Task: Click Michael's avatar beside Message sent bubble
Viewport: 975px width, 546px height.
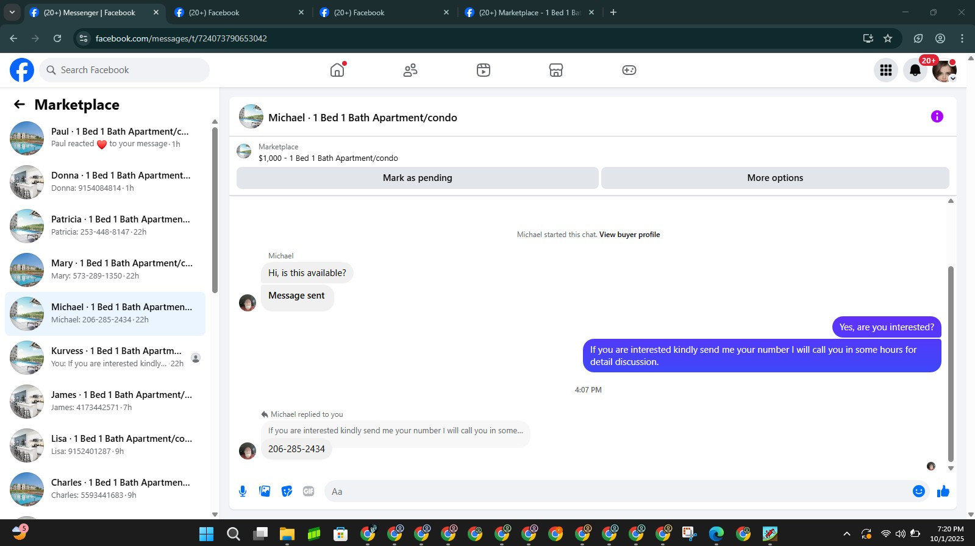Action: coord(248,303)
